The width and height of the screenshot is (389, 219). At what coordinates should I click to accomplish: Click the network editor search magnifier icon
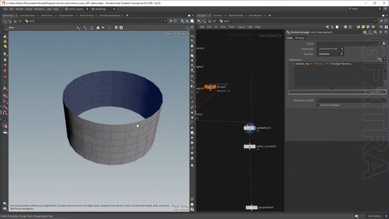pos(381,27)
